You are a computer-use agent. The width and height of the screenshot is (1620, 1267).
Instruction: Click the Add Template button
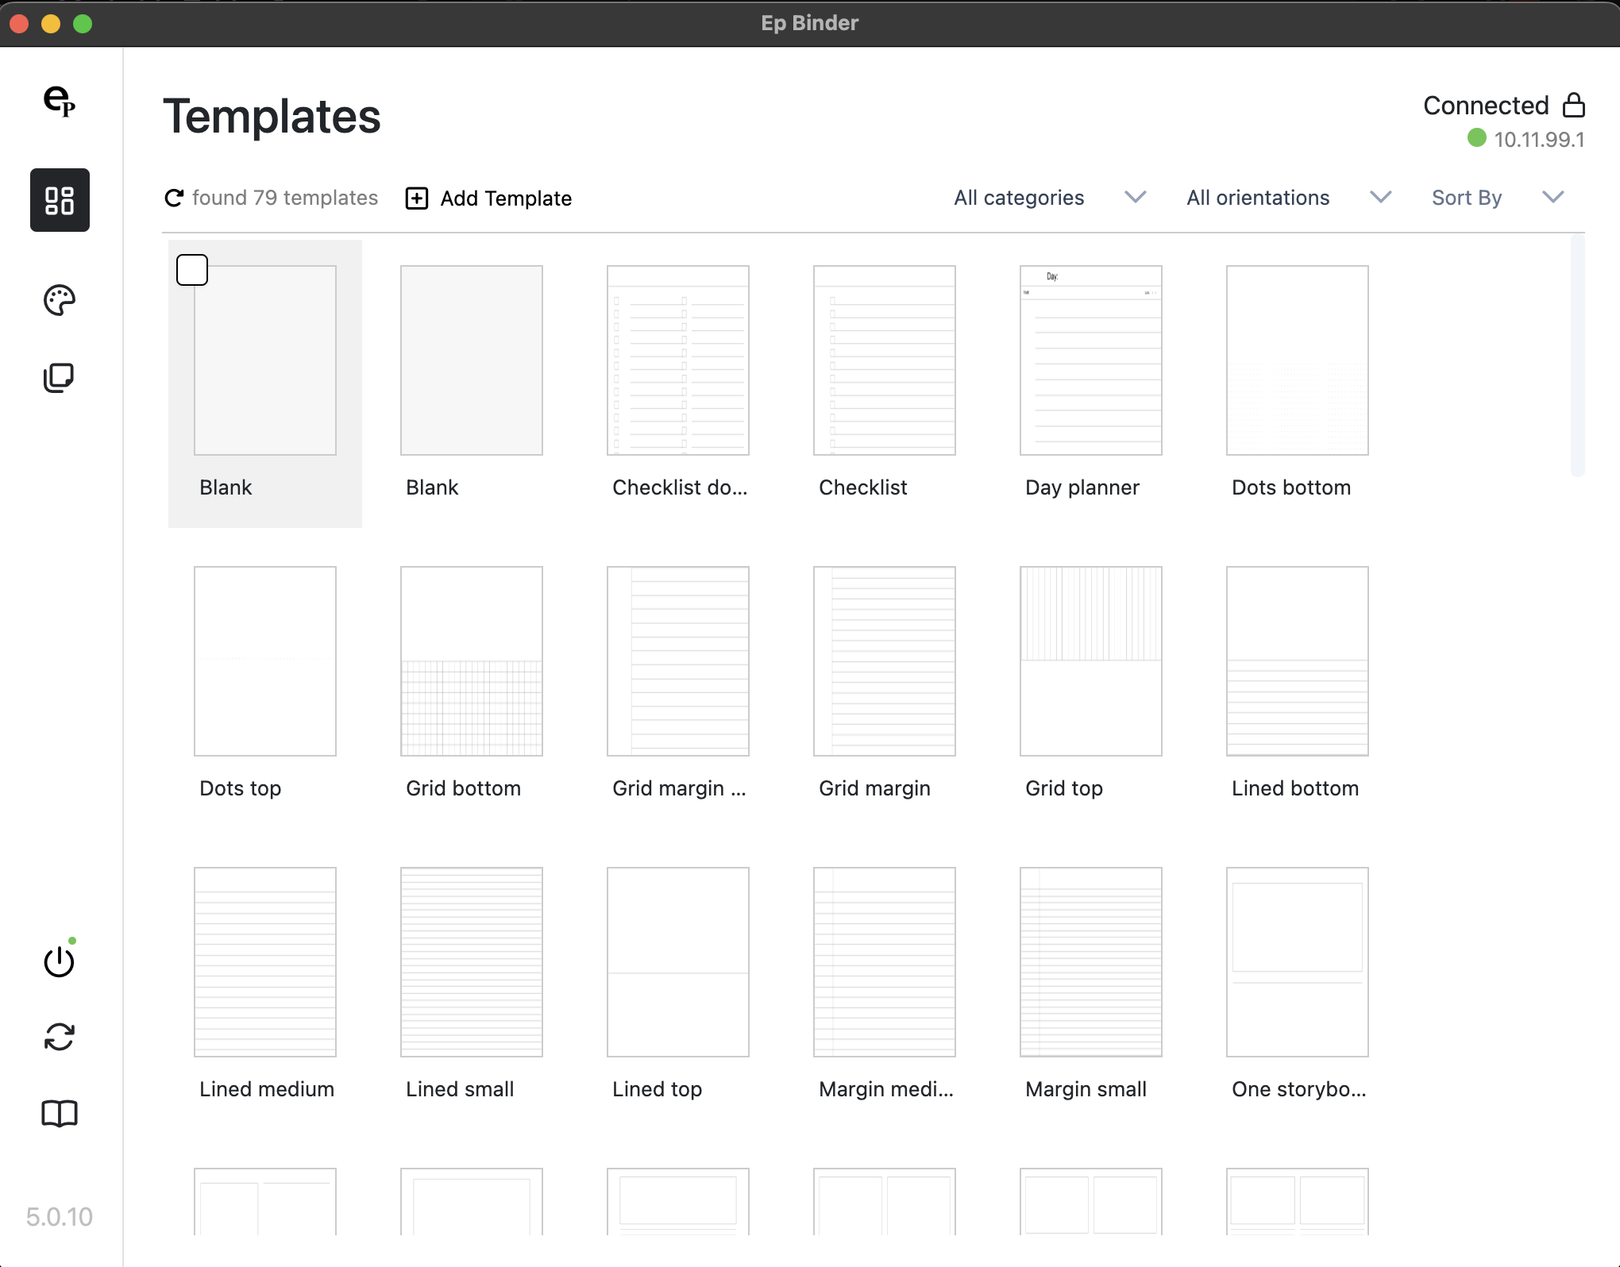(x=488, y=198)
